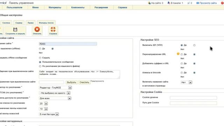Click the 'Предпросмотр' link

[97, 81]
